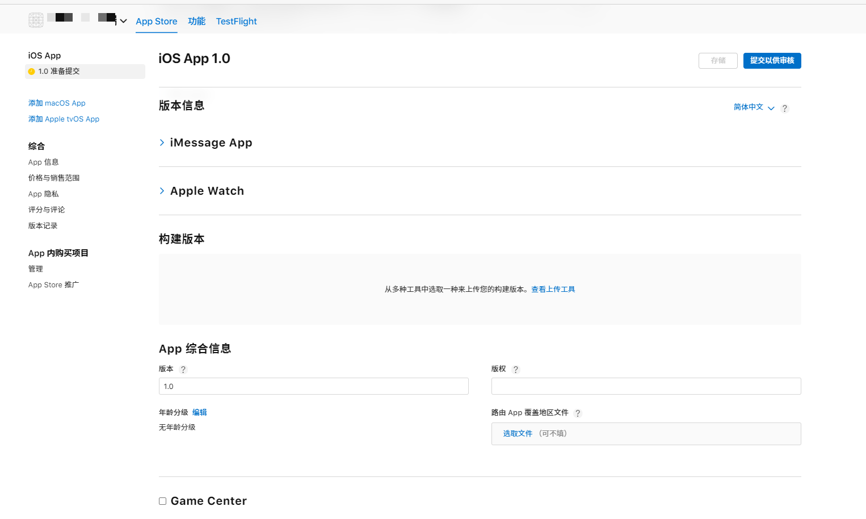Open the app switcher dropdown arrow

[123, 21]
